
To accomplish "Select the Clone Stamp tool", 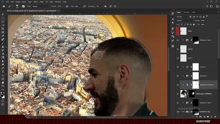I will click(3, 46).
